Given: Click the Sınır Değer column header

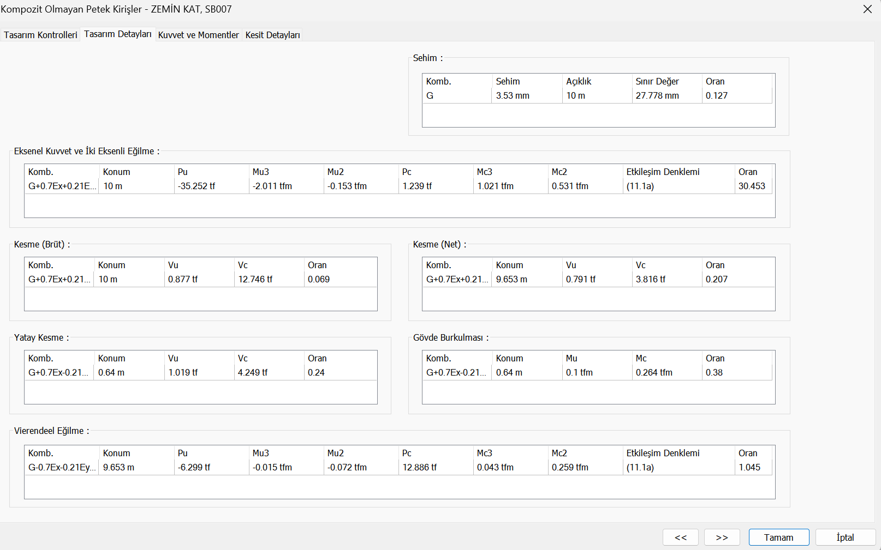Looking at the screenshot, I should (657, 81).
